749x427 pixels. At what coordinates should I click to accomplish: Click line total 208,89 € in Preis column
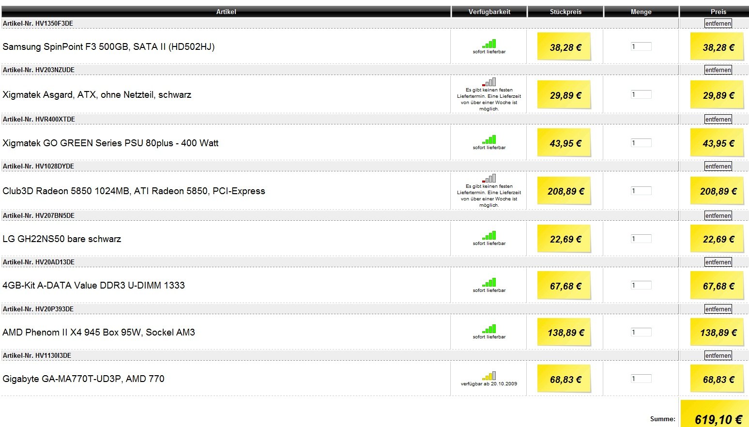[718, 191]
